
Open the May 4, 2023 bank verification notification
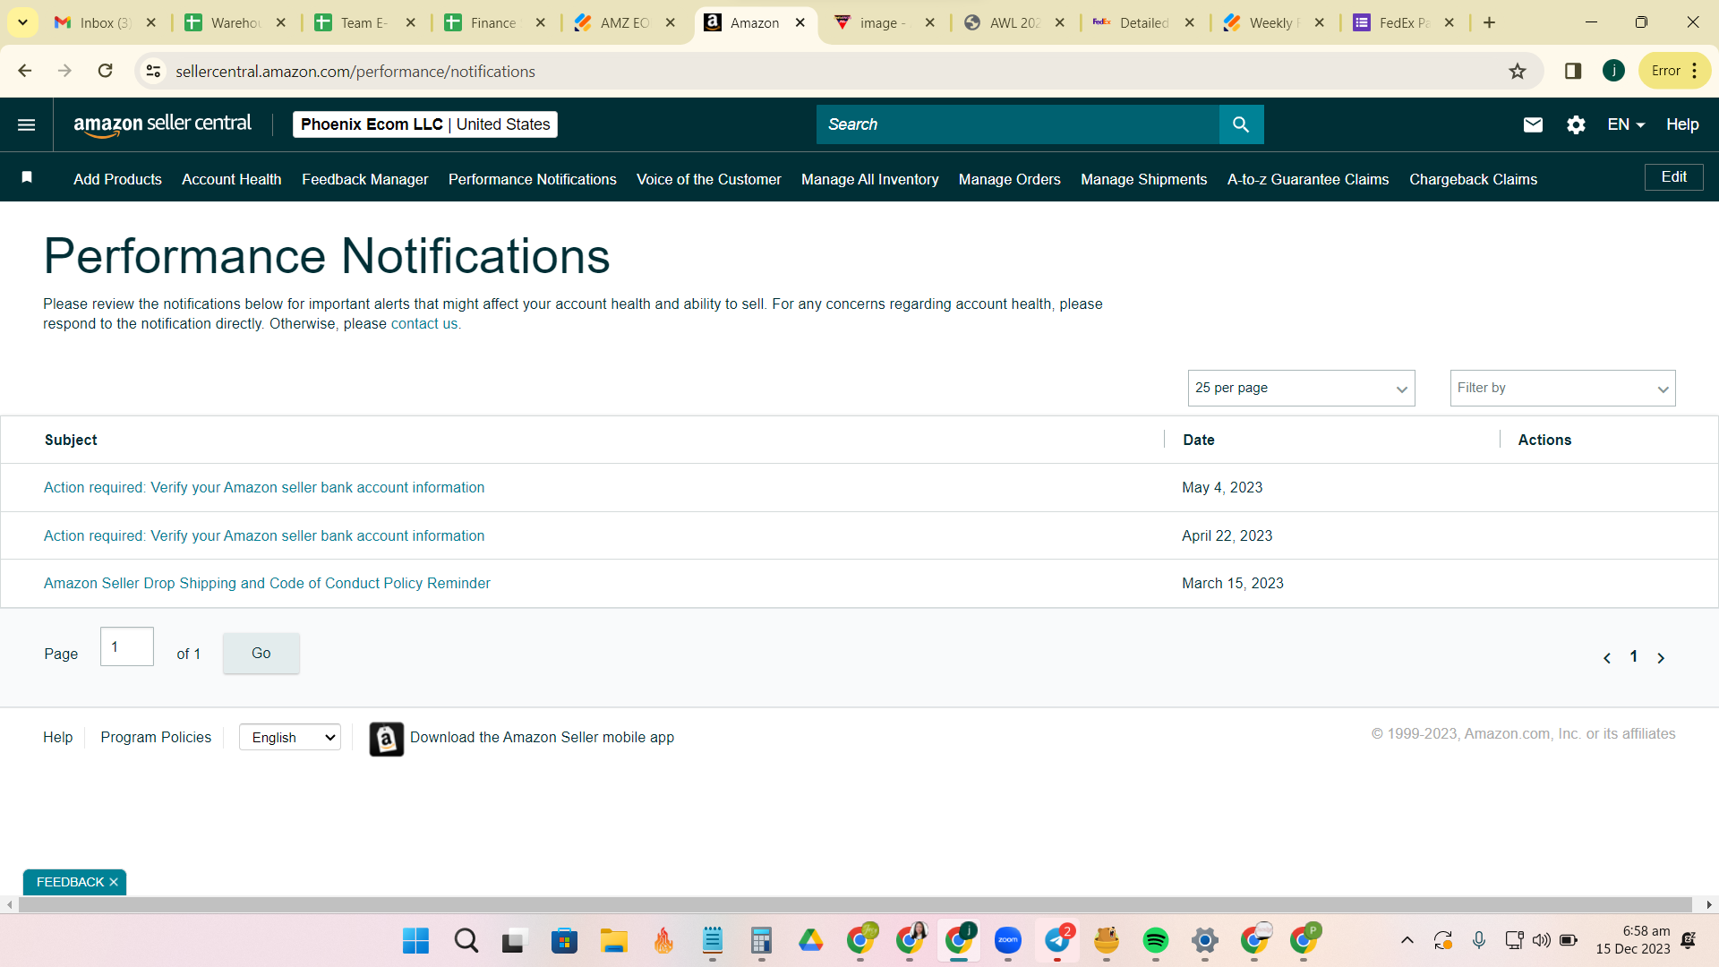tap(264, 488)
